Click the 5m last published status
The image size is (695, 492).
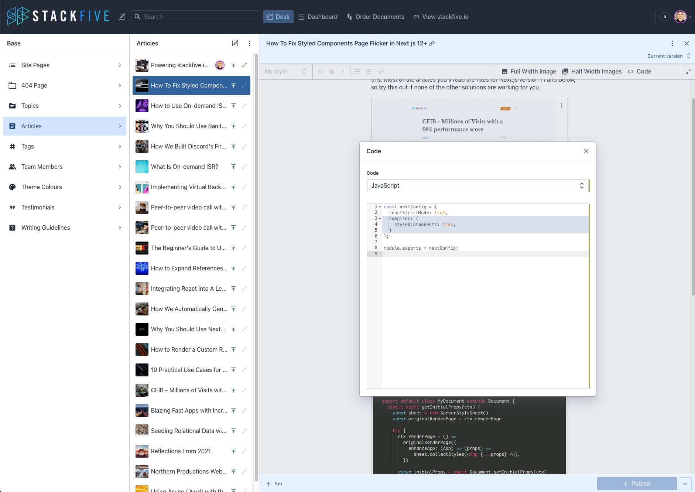point(274,484)
